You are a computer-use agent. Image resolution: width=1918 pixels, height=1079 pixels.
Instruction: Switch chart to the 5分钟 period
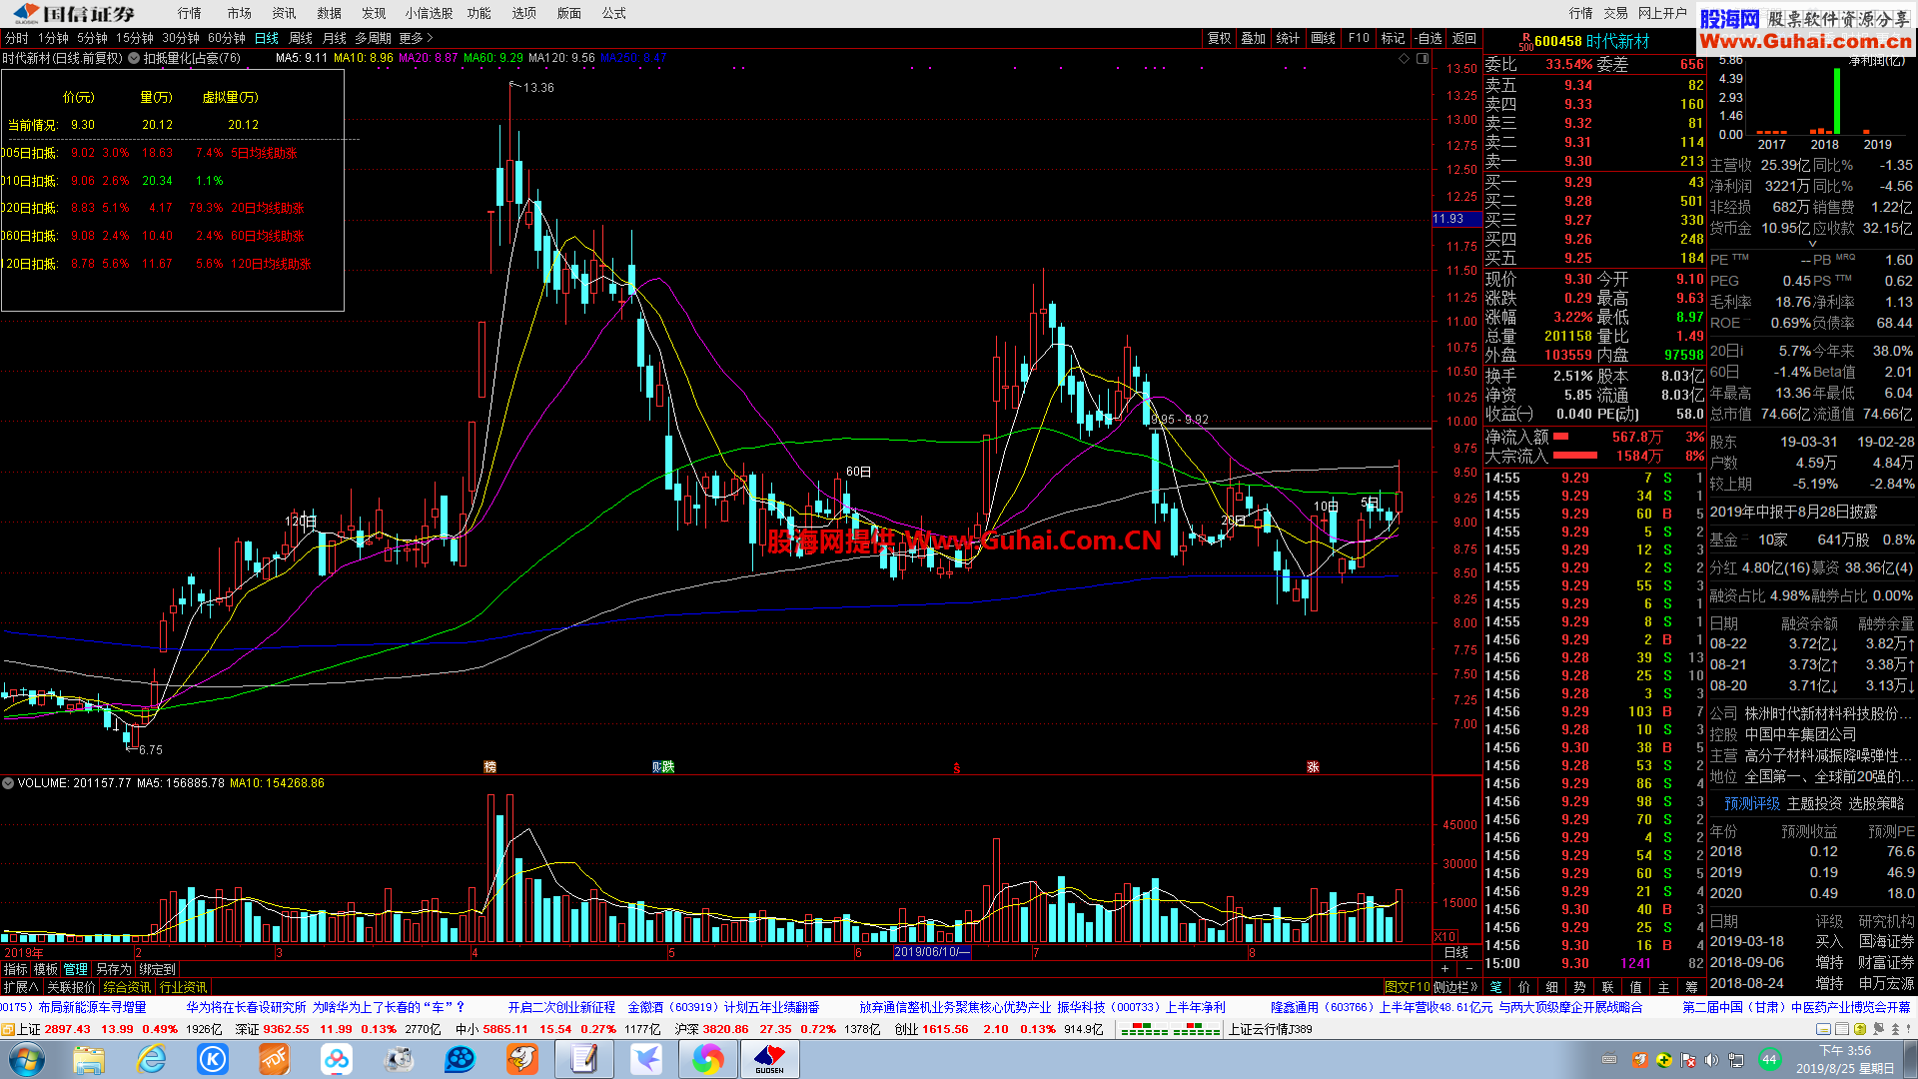tap(92, 38)
